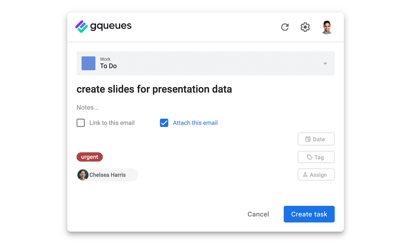Image resolution: width=395 pixels, height=247 pixels.
Task: Open the queue selector dropdown arrow
Action: tap(325, 63)
